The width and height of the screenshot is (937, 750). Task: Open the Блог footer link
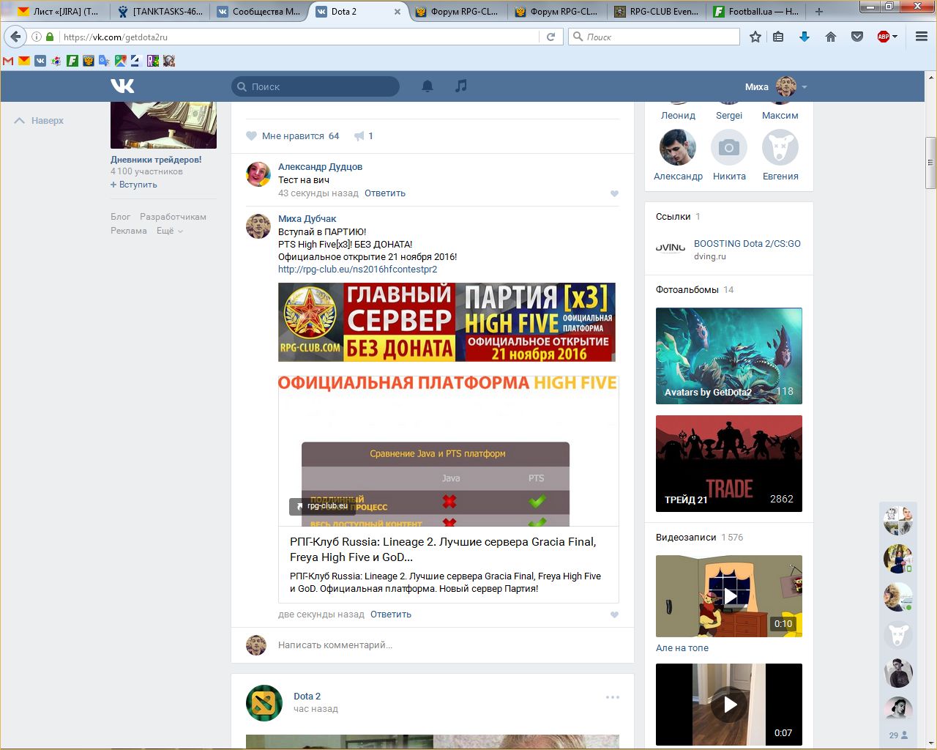tap(120, 217)
